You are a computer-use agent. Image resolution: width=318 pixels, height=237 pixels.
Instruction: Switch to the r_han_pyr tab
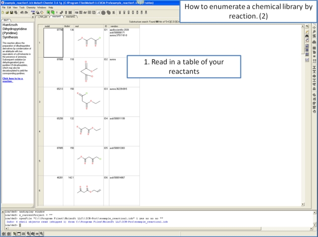(42, 17)
